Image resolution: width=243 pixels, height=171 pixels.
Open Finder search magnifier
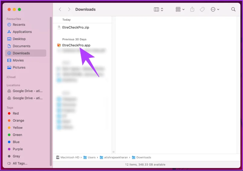pos(233,9)
